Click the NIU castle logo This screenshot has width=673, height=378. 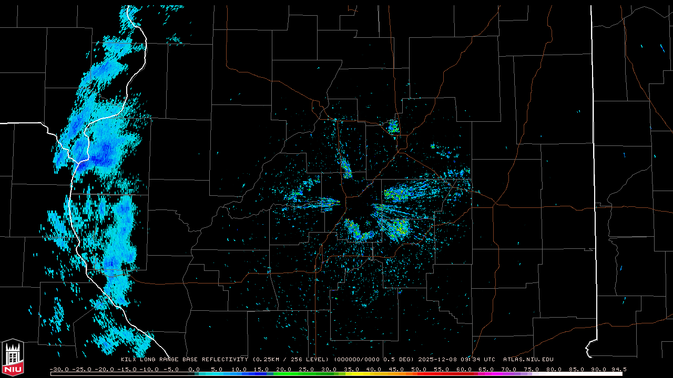pos(13,357)
